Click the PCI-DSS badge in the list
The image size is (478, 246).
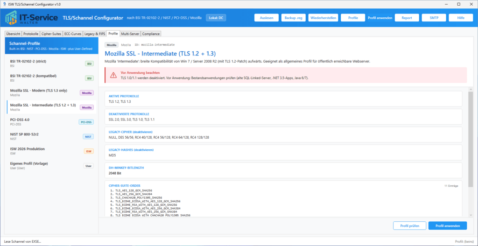pyautogui.click(x=86, y=122)
